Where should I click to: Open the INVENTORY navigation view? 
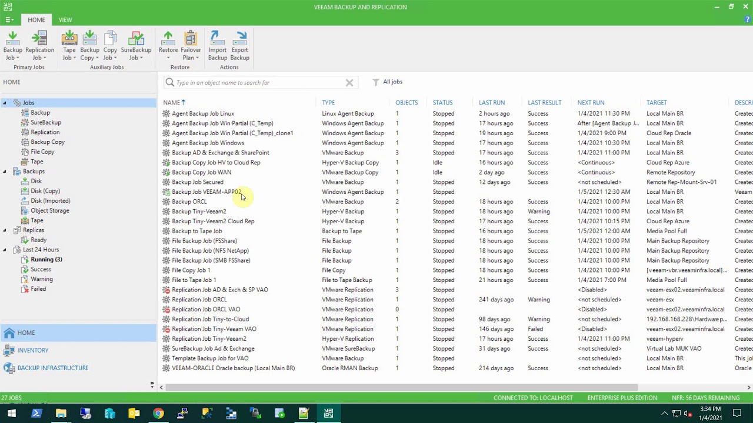[x=78, y=351]
